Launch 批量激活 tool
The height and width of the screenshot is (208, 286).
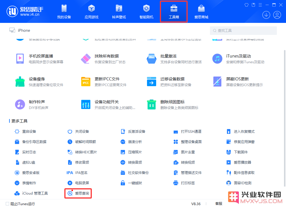click(174, 59)
